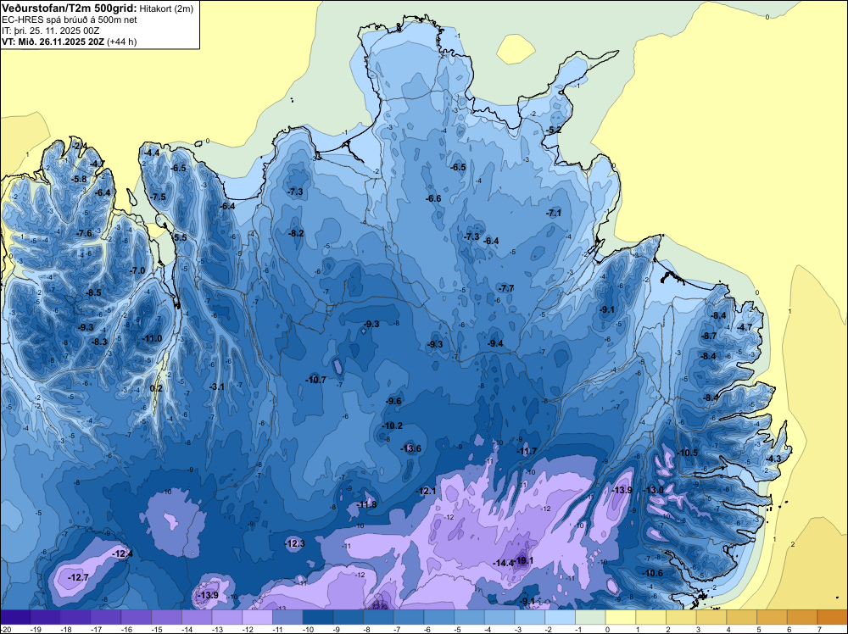Click legend swatch between -19 and -18
848x634 pixels.
[x=46, y=617]
